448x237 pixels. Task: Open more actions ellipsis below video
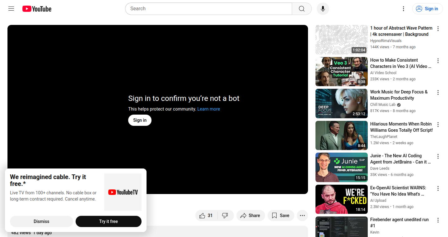click(x=302, y=216)
